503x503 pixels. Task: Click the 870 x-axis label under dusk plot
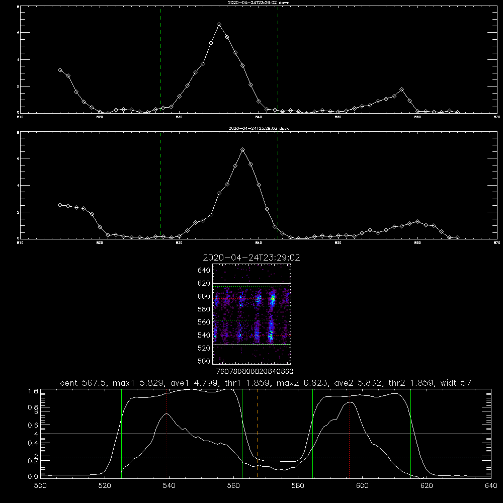click(x=496, y=243)
